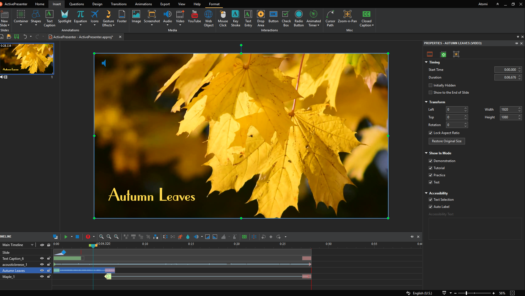Open the Export menu
The image size is (525, 296).
click(x=165, y=4)
